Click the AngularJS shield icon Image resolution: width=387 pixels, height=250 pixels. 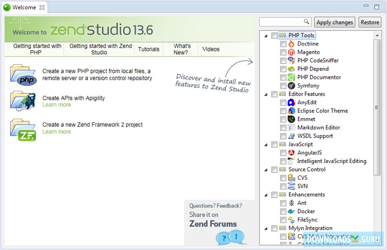click(291, 153)
